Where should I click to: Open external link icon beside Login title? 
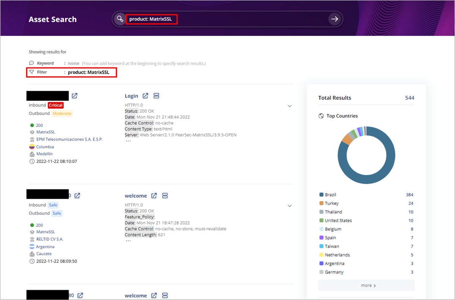(145, 96)
